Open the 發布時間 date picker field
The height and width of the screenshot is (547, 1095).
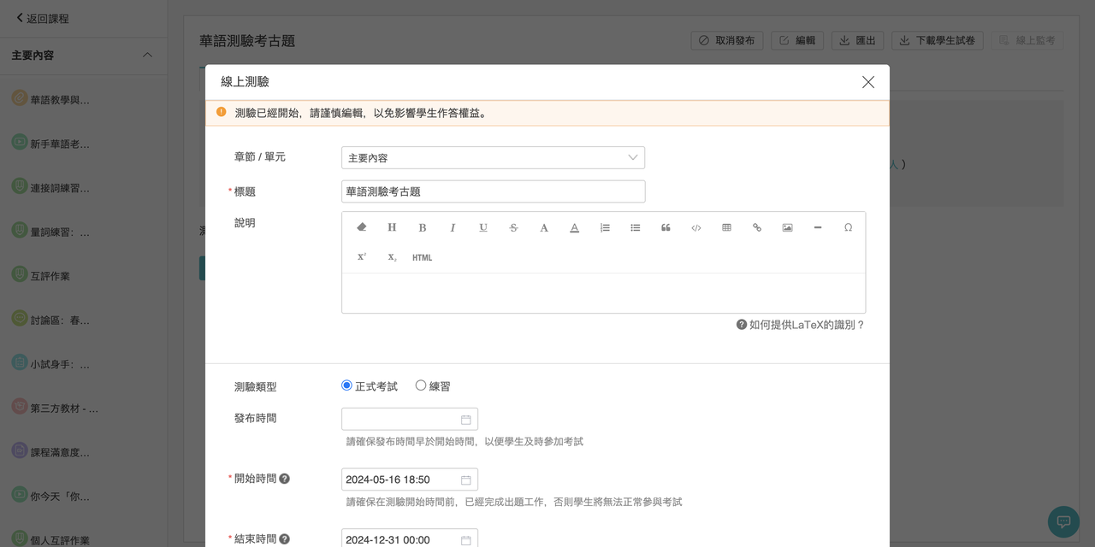pos(410,419)
